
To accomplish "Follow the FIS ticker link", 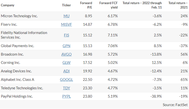I will (67, 35).
